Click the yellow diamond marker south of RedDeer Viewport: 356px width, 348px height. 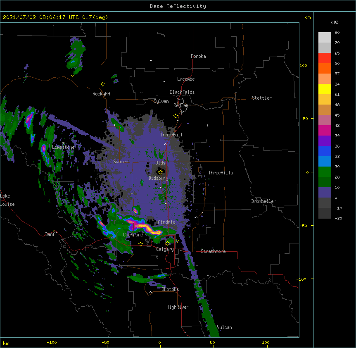pos(176,116)
